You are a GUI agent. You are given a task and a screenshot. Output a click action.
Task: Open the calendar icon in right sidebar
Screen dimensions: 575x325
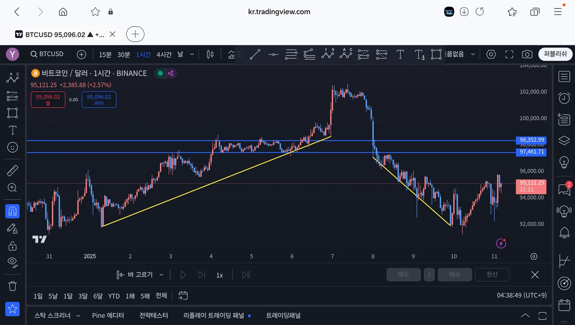[x=564, y=305]
